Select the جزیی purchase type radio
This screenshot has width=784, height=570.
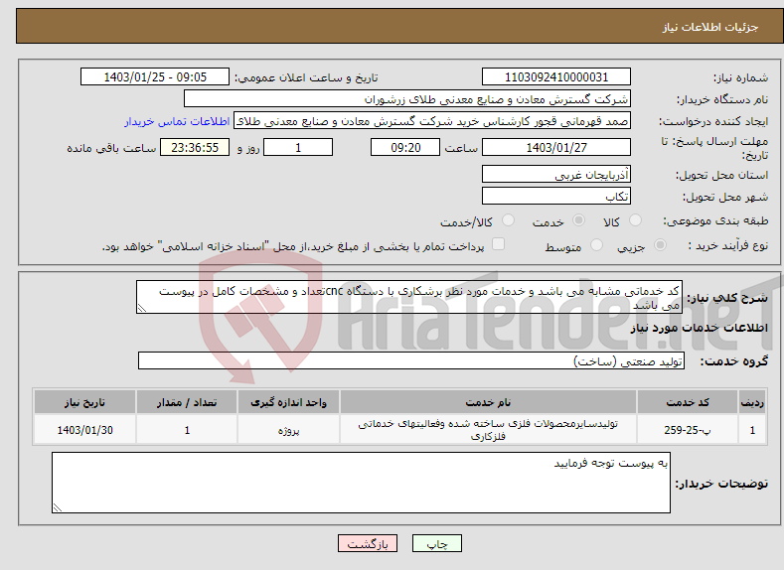pyautogui.click(x=660, y=245)
